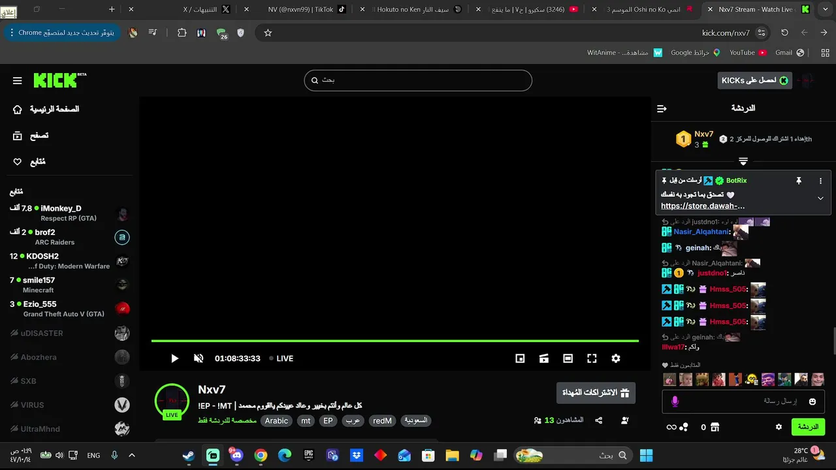
Task: Open WitAnime bookmark
Action: click(624, 52)
